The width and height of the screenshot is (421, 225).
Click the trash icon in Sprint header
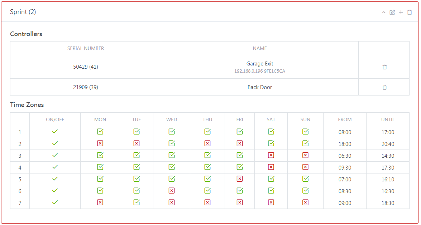pyautogui.click(x=410, y=13)
